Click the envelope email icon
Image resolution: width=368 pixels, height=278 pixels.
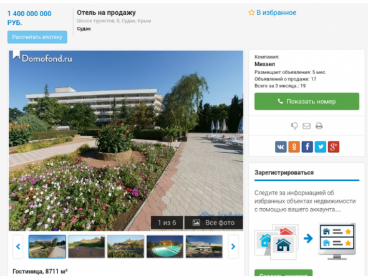pos(306,126)
